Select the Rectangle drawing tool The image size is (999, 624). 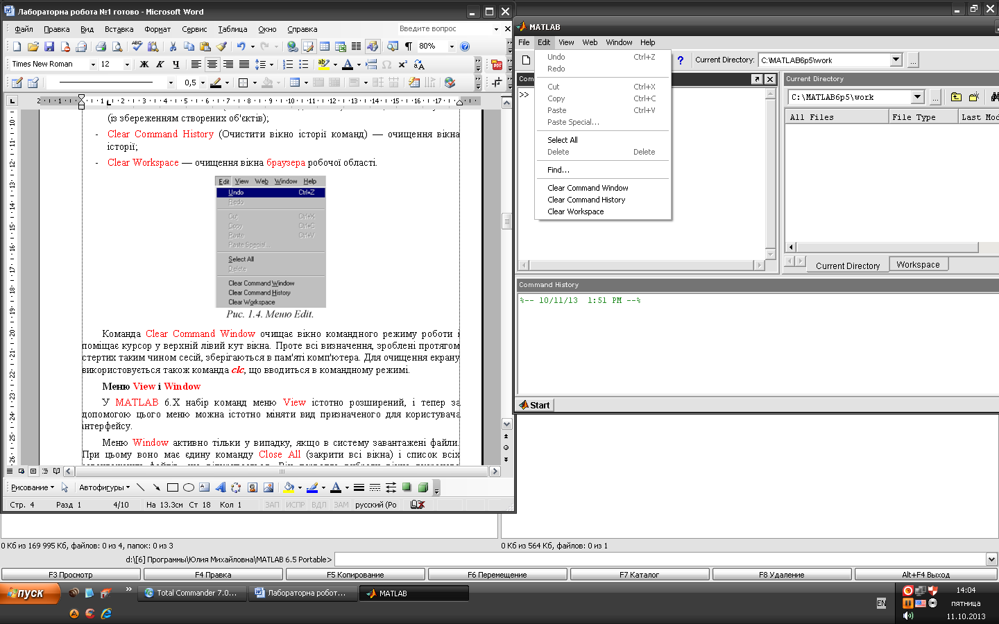pos(173,487)
